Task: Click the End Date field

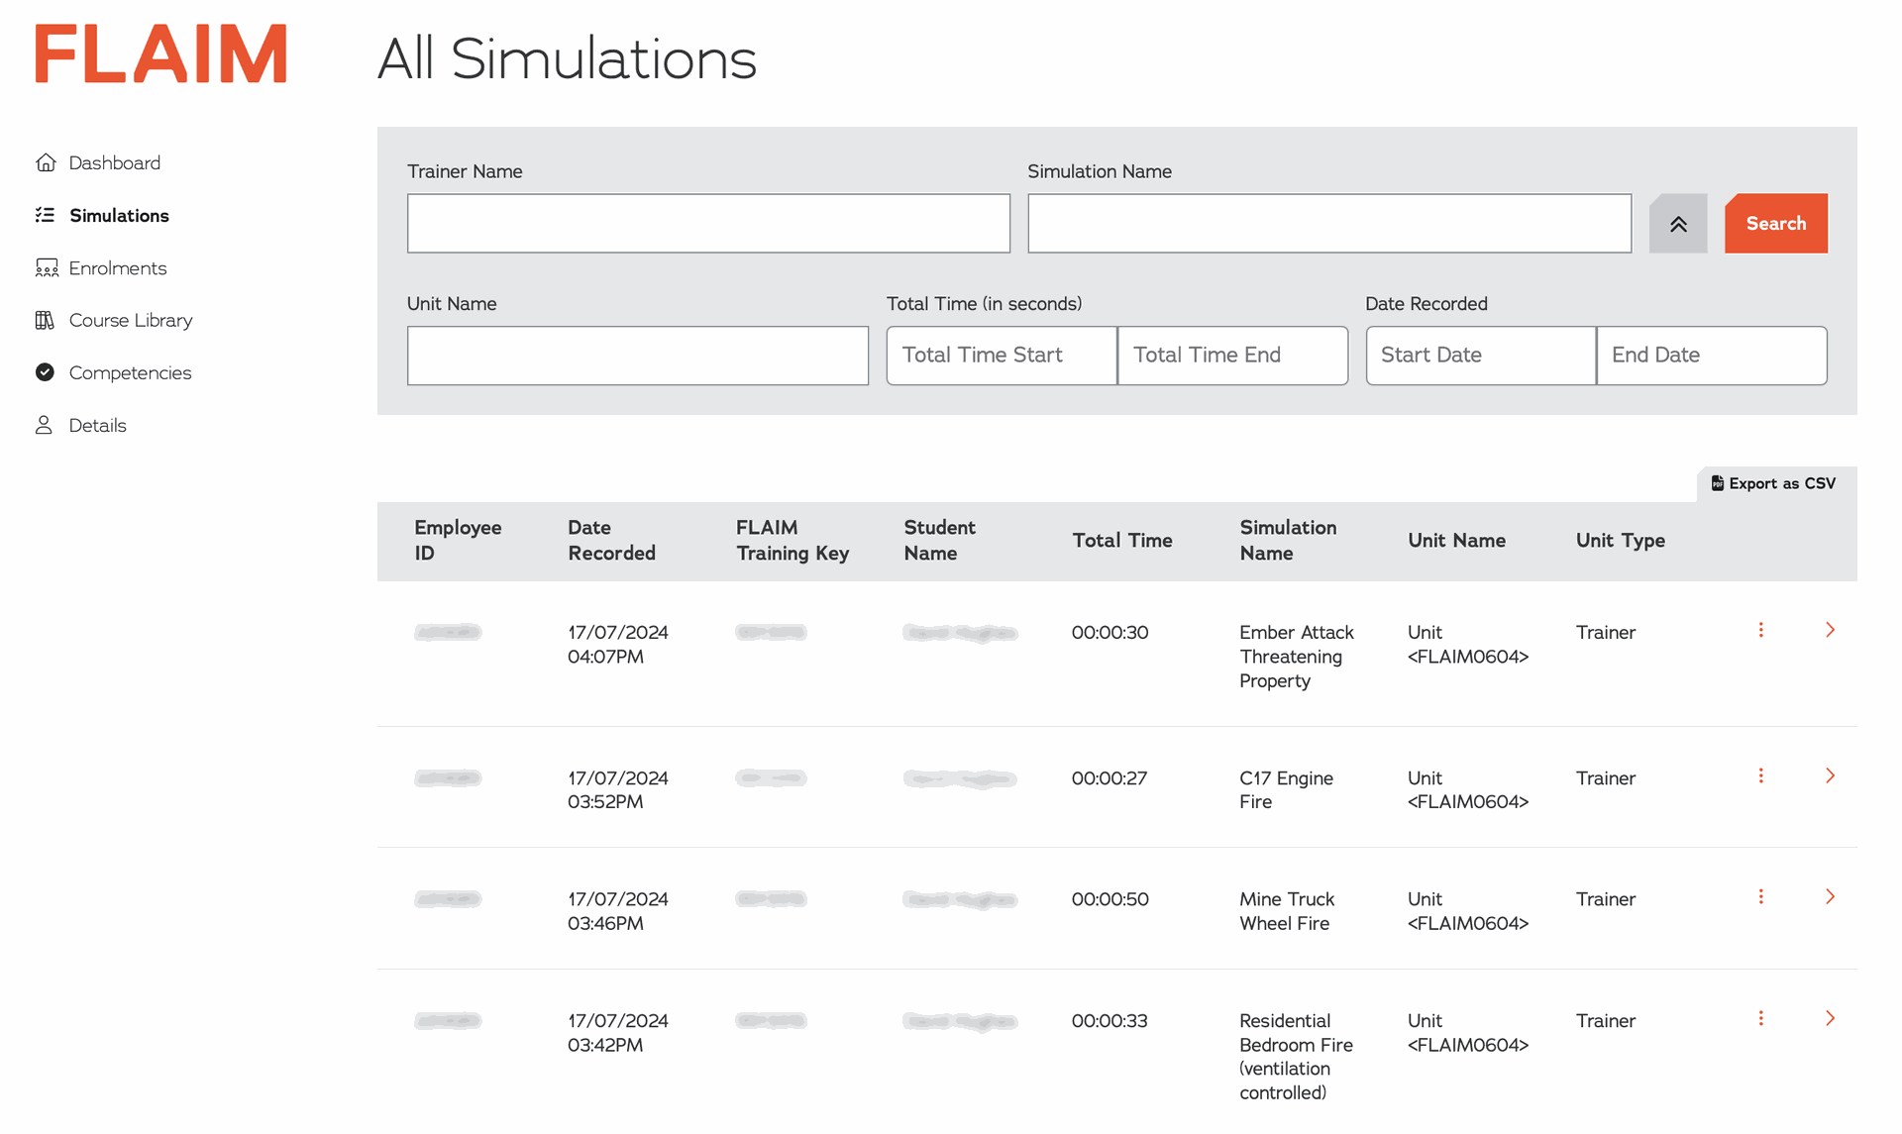Action: point(1712,356)
